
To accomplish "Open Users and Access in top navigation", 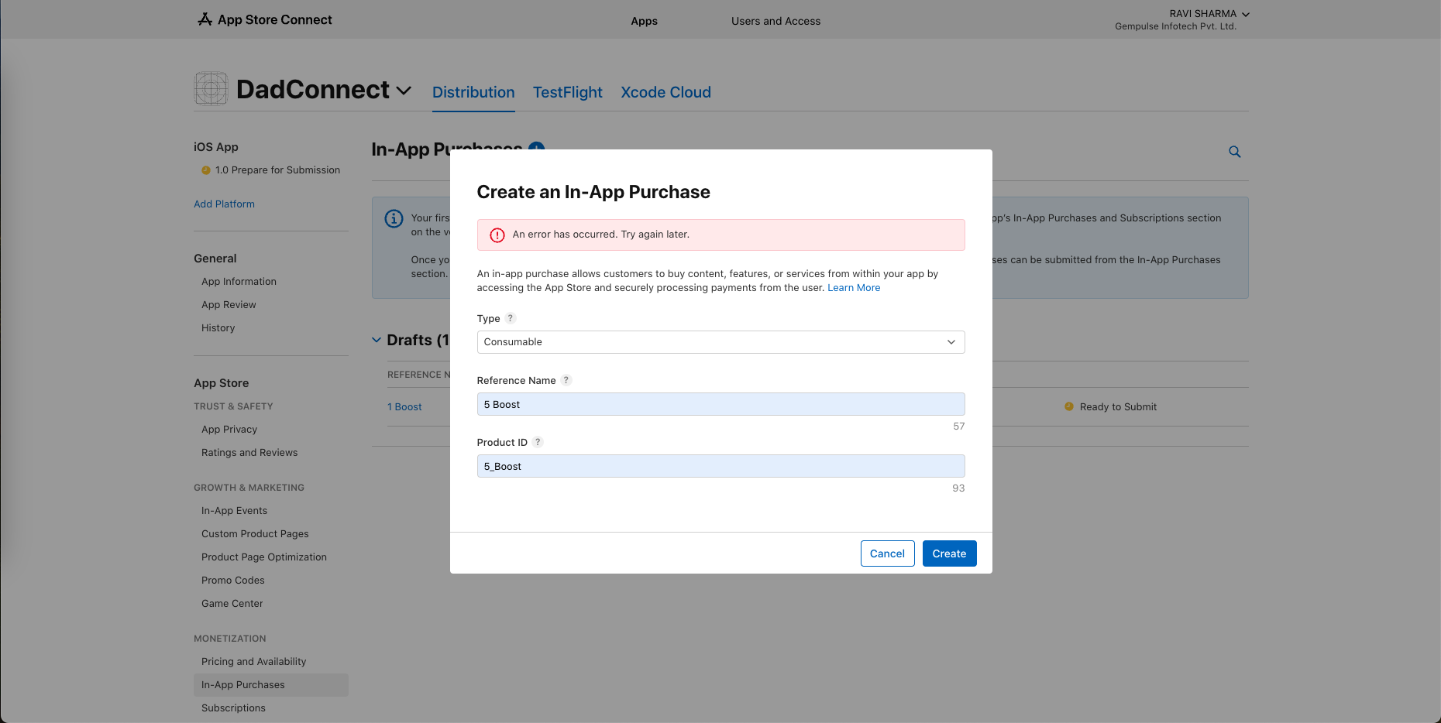I will pyautogui.click(x=776, y=21).
